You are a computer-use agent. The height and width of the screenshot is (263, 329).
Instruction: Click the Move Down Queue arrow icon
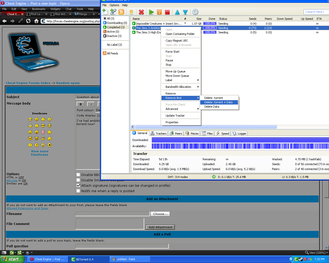coord(185,12)
